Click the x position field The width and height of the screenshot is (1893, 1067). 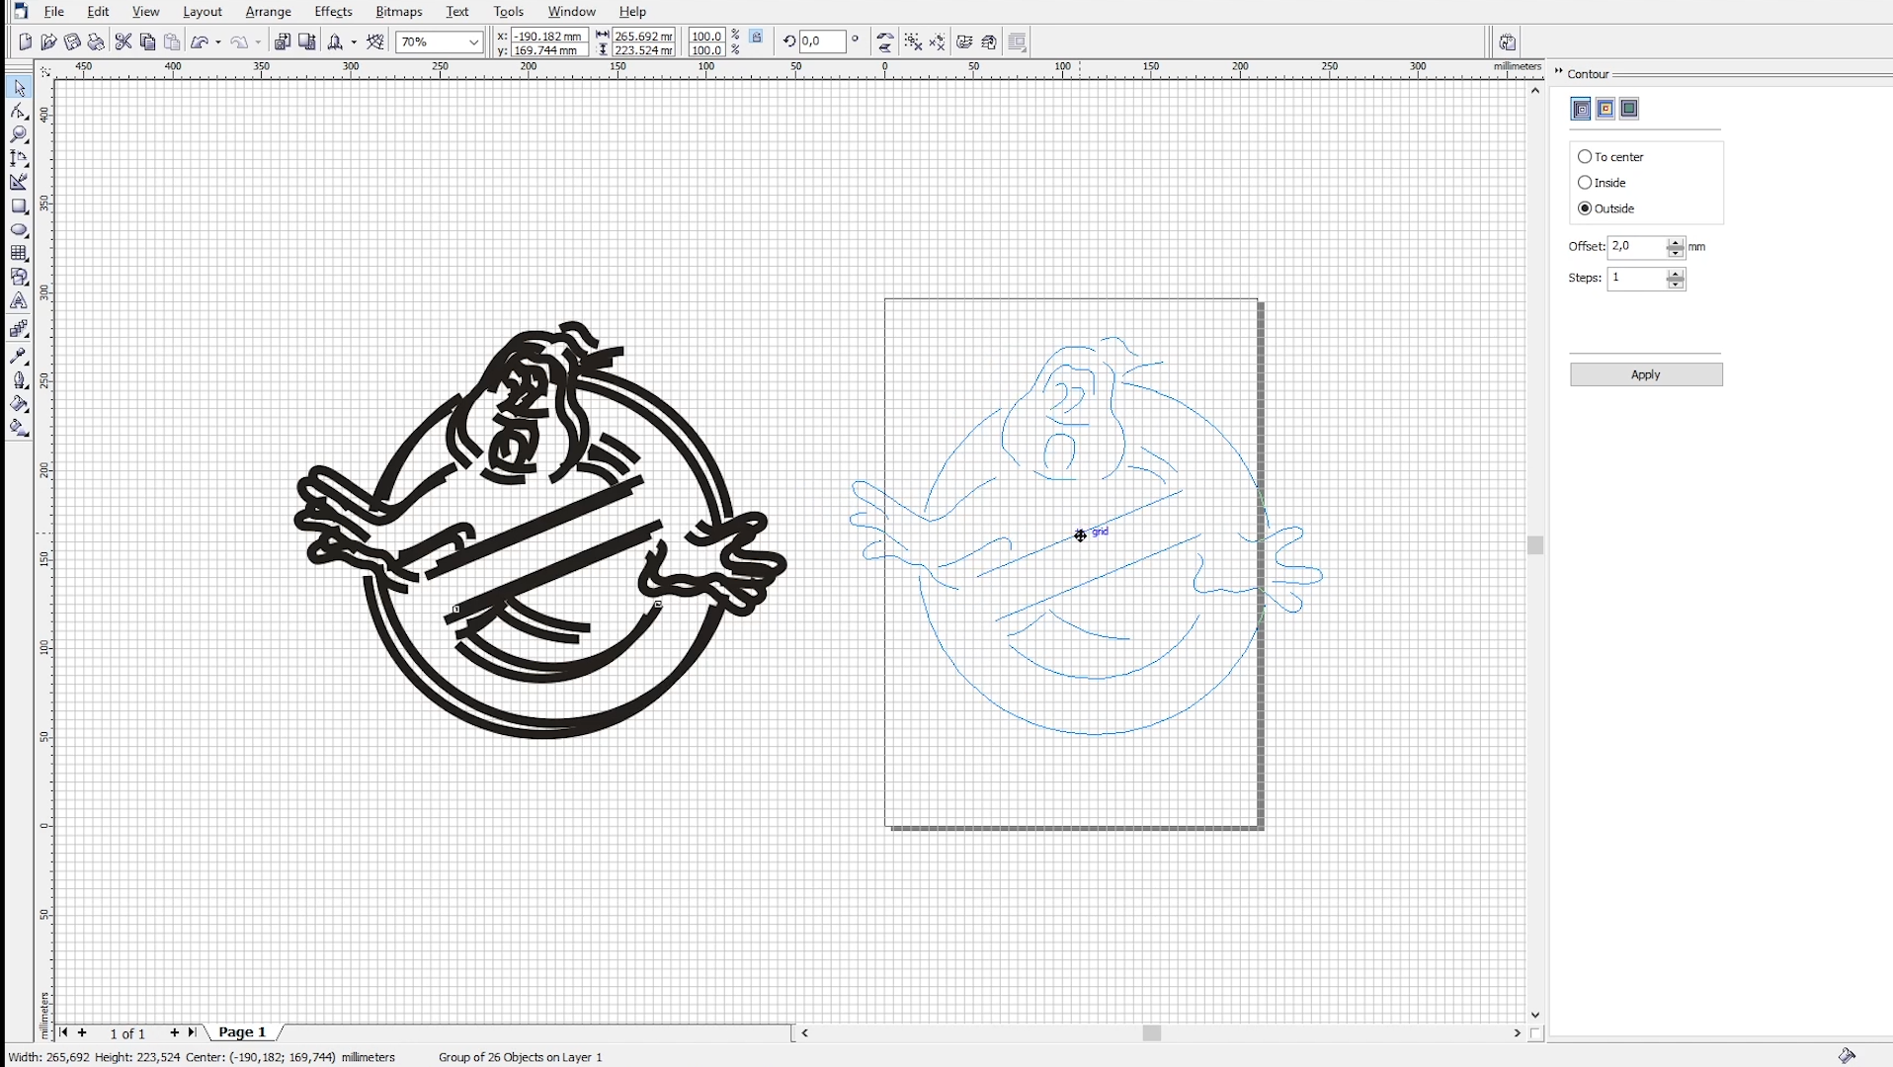click(549, 36)
